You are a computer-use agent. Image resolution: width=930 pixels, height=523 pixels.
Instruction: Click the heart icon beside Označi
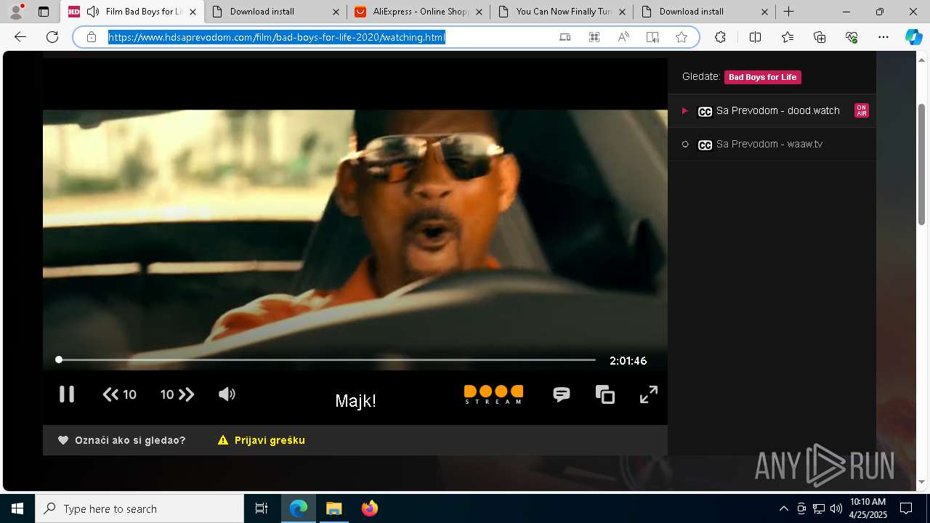click(x=63, y=440)
